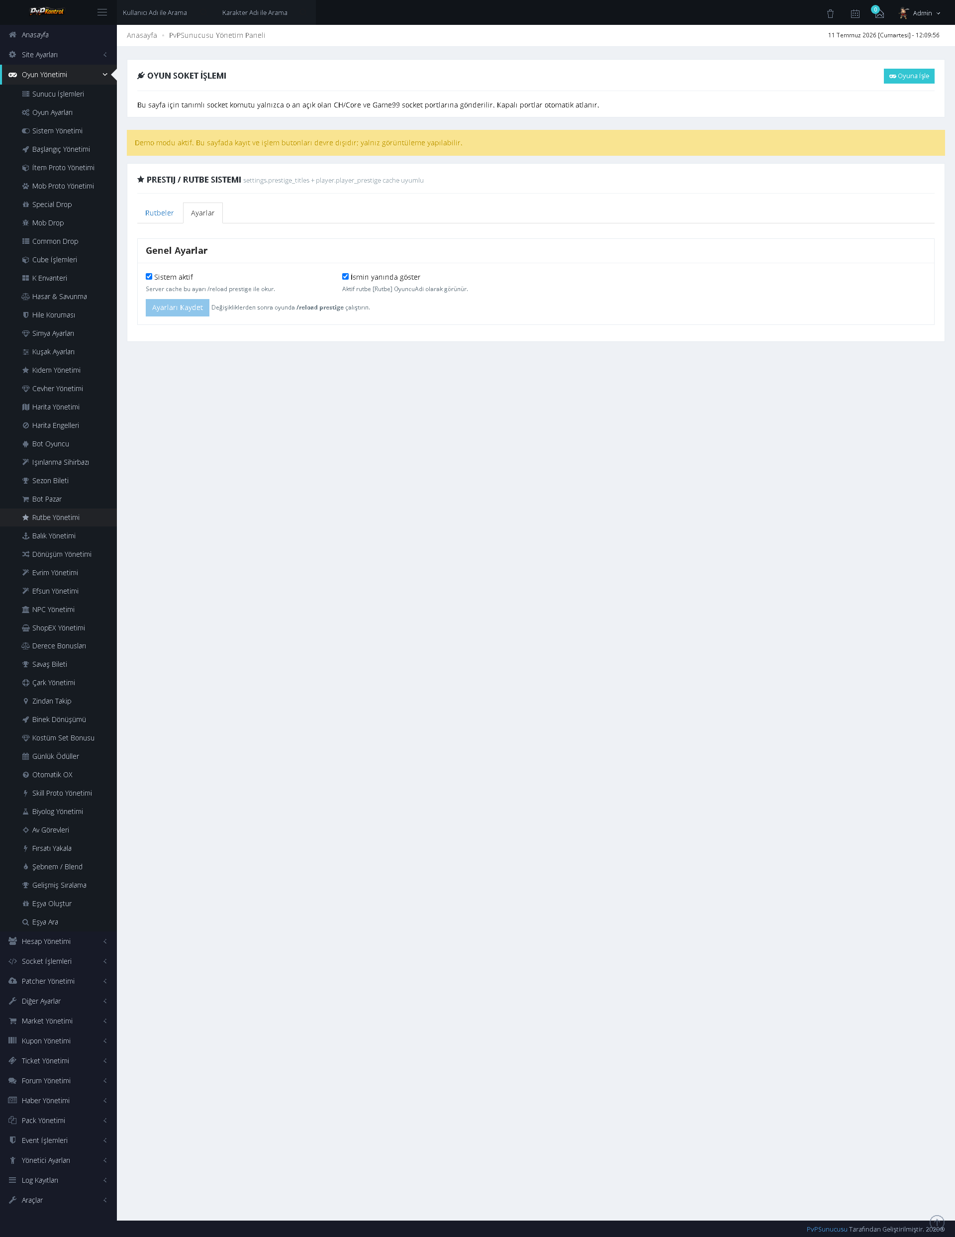Click the Bot Pazar cart icon
955x1237 pixels.
pos(25,499)
